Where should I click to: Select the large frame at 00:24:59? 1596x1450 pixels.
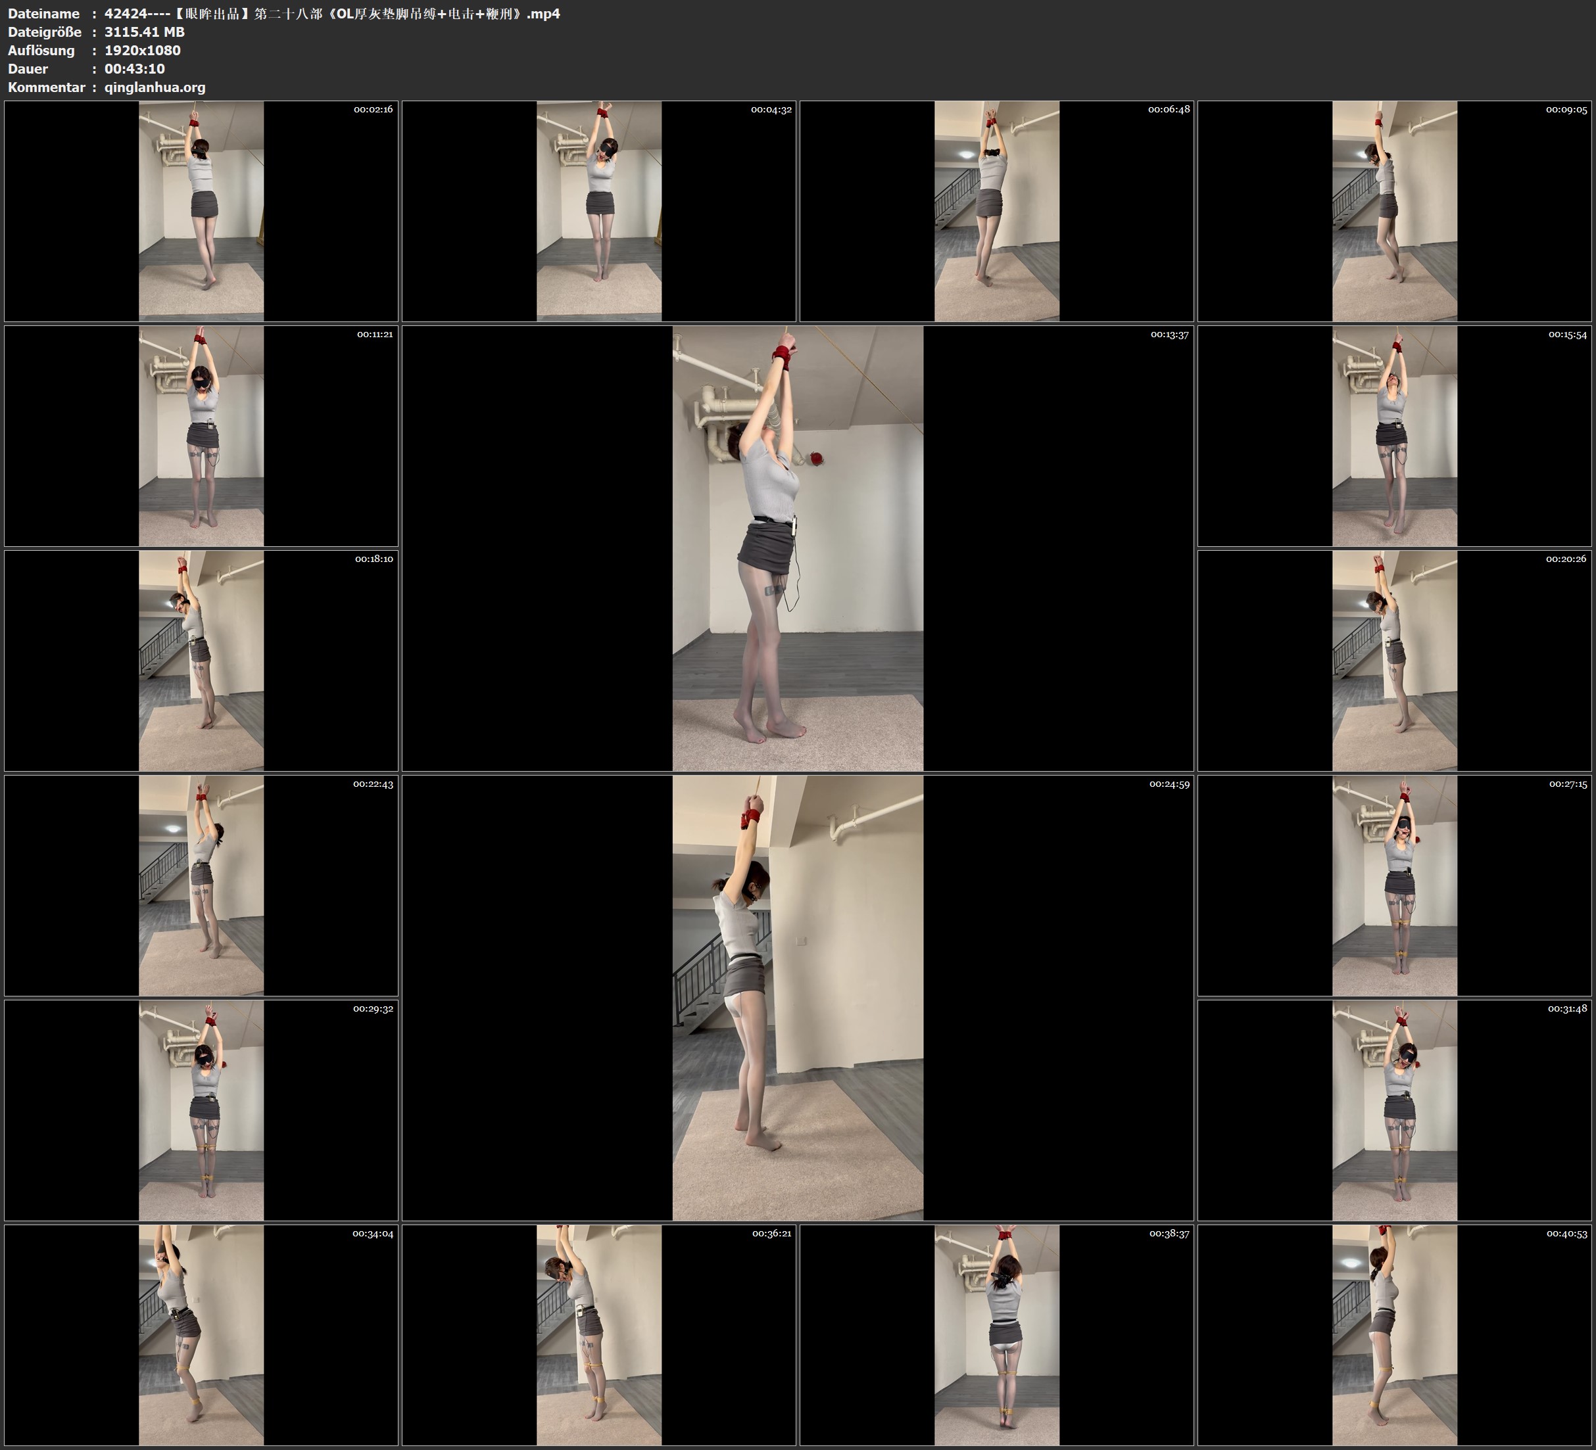pyautogui.click(x=797, y=997)
